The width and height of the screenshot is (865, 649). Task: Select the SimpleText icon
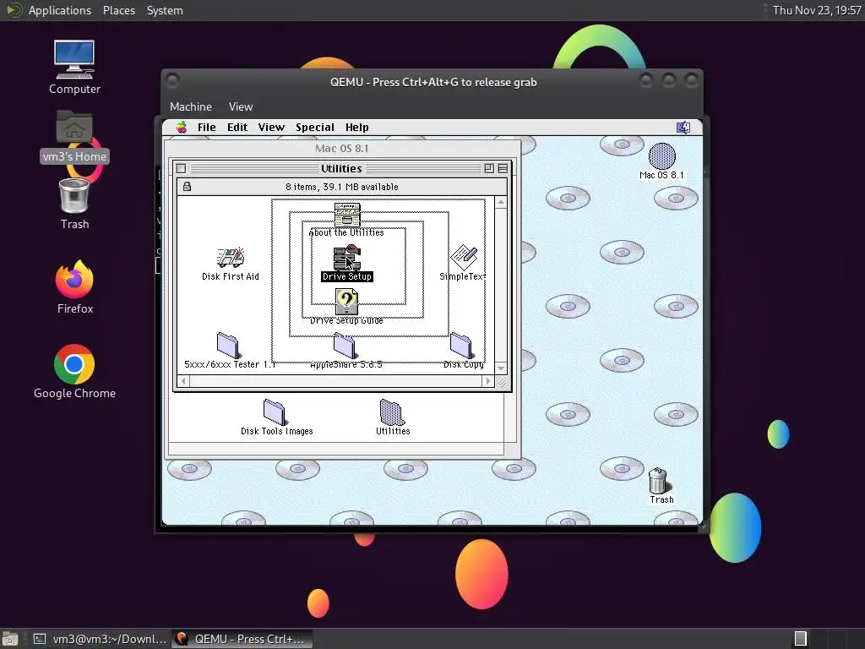pyautogui.click(x=464, y=258)
